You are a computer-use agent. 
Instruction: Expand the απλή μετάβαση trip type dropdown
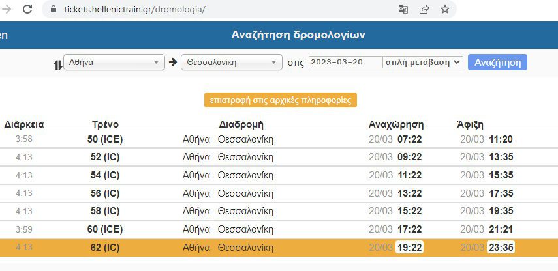(x=423, y=63)
